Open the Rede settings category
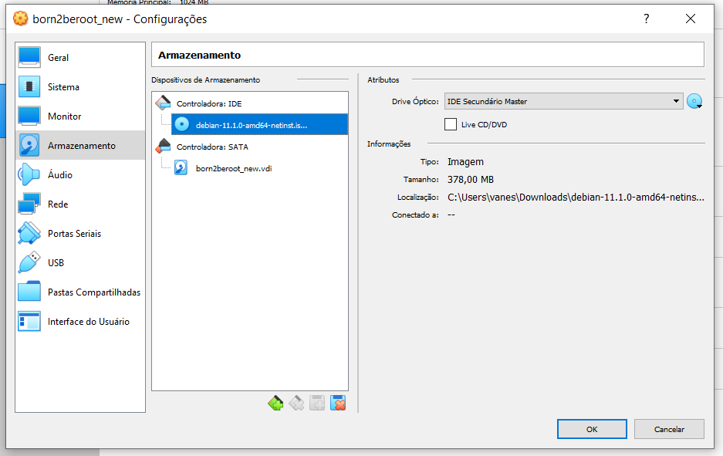723x456 pixels. pos(80,204)
